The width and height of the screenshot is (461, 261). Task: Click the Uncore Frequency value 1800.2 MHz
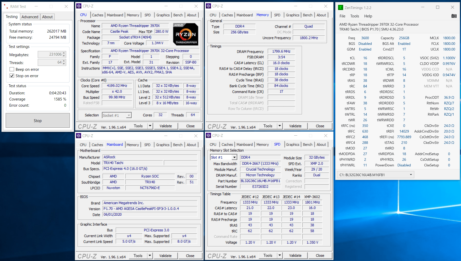(309, 38)
